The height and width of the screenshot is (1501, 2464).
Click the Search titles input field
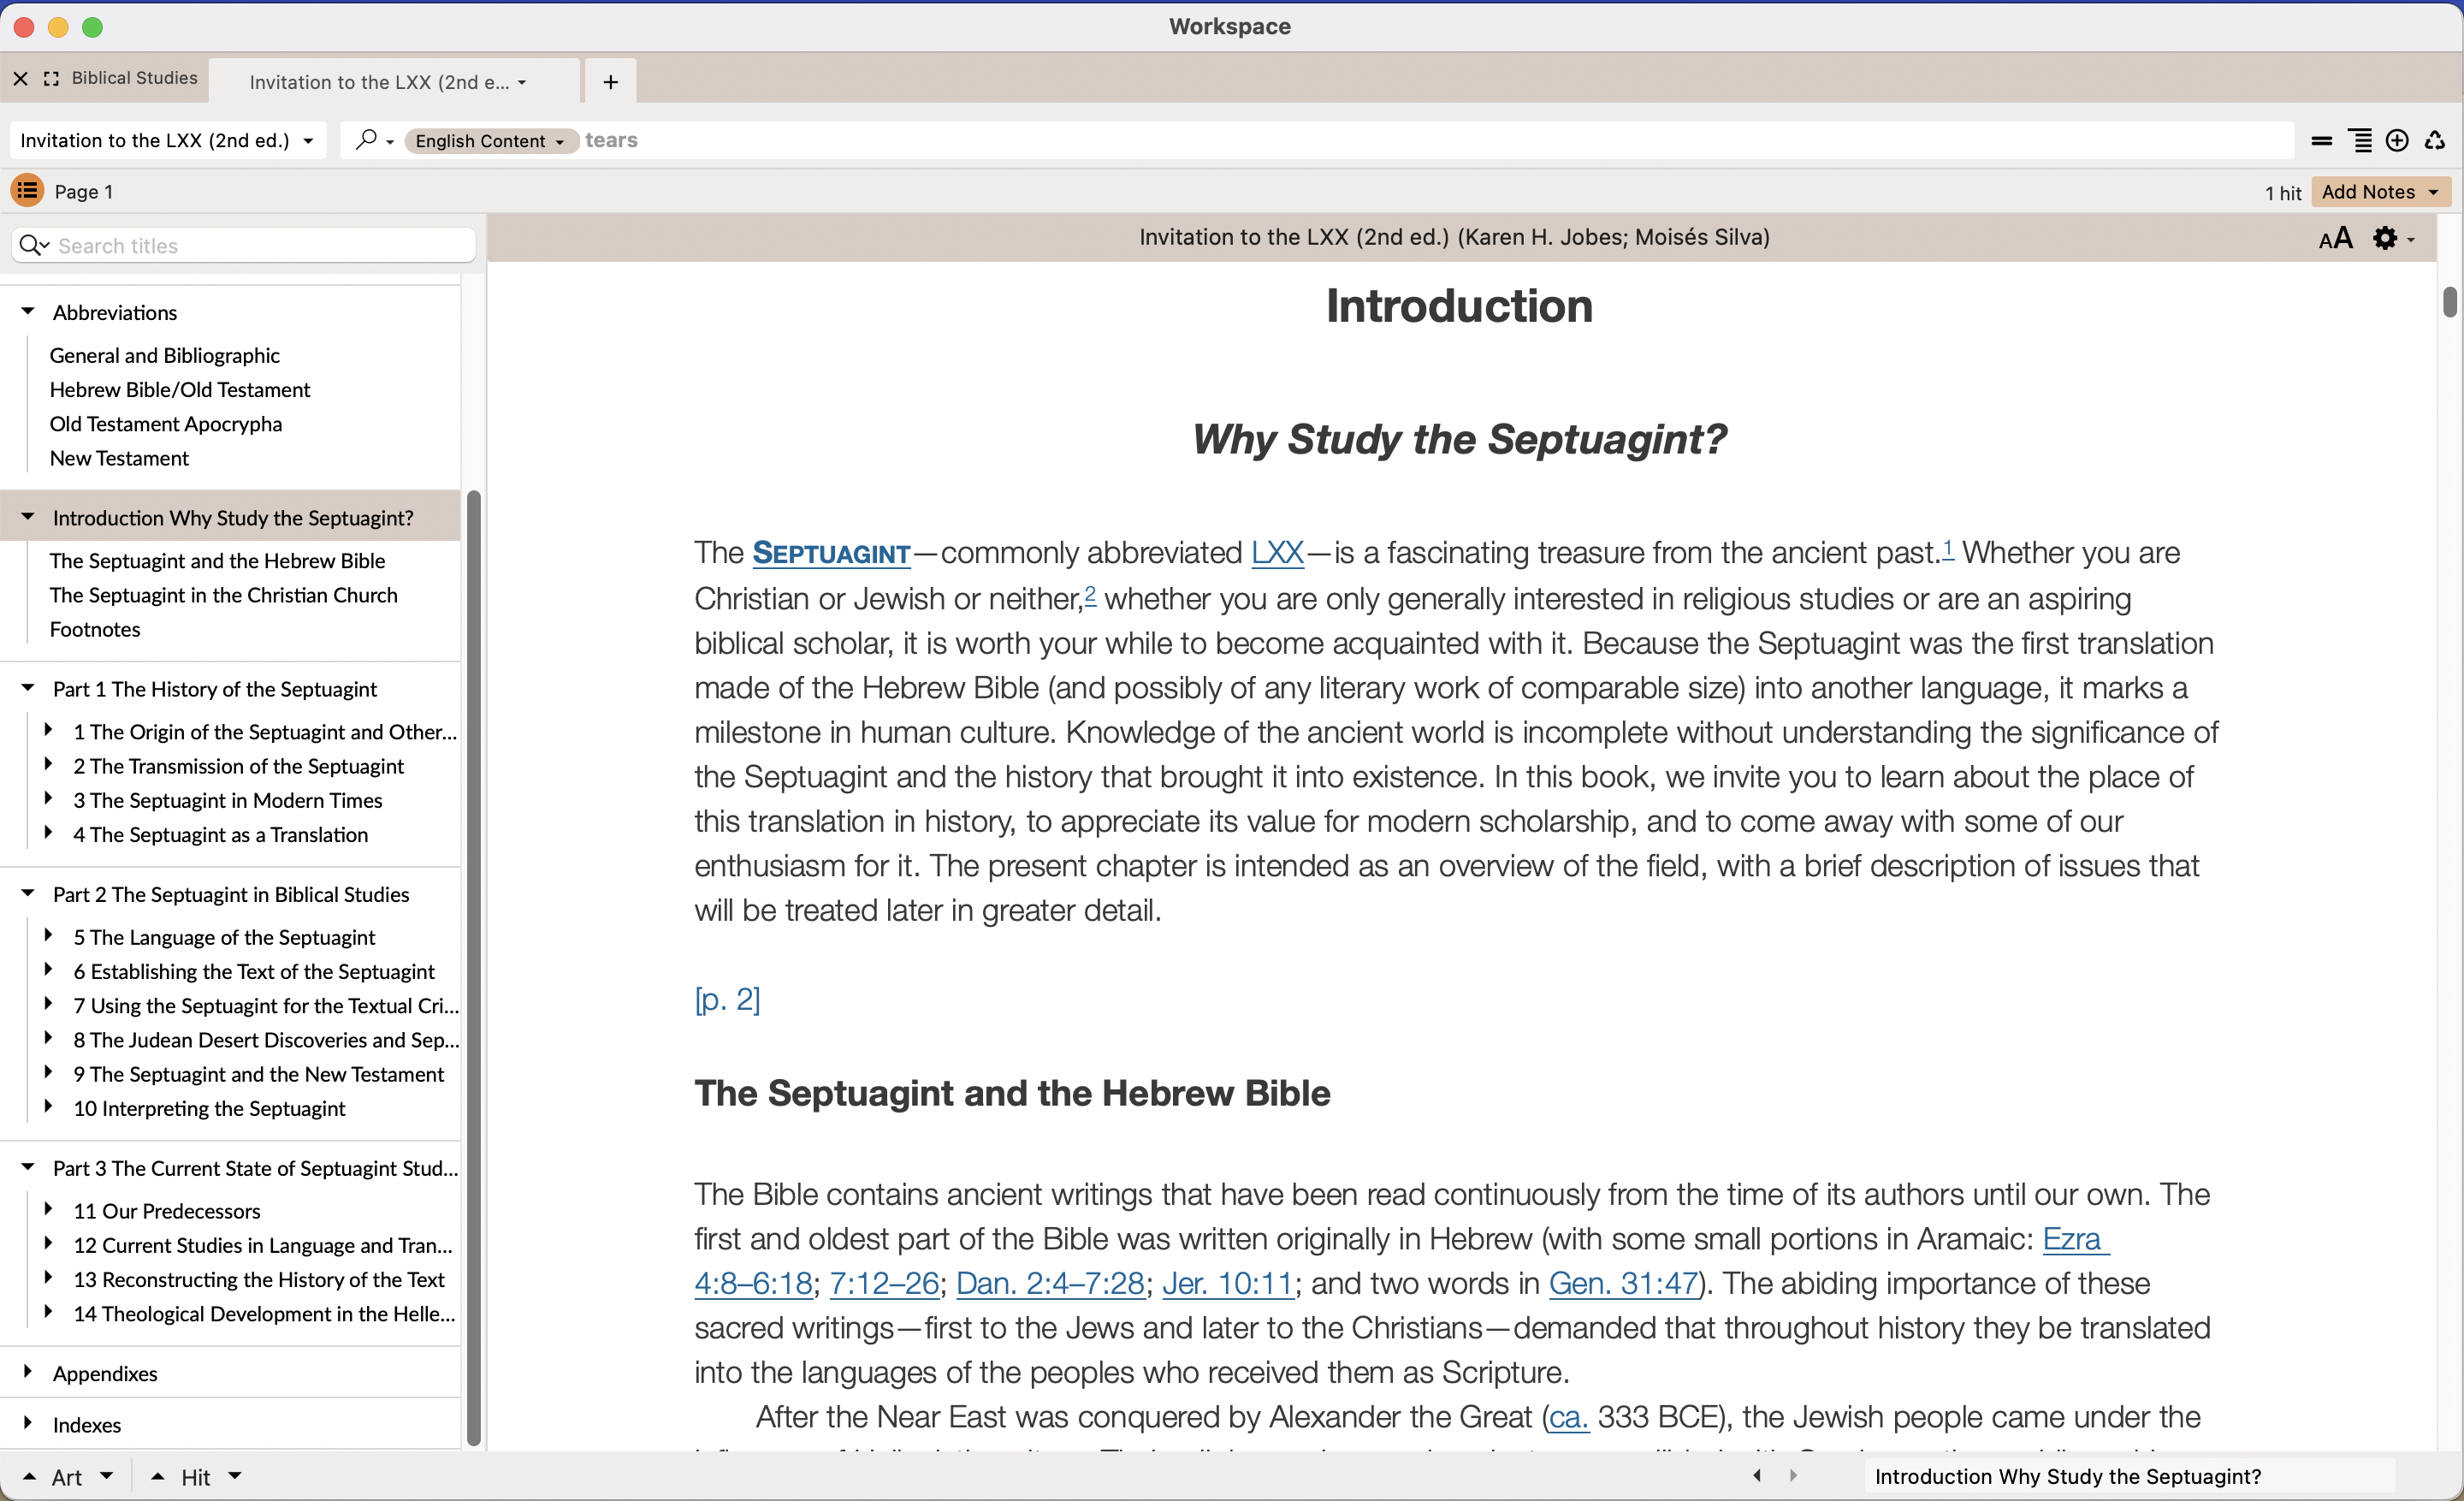coord(260,246)
